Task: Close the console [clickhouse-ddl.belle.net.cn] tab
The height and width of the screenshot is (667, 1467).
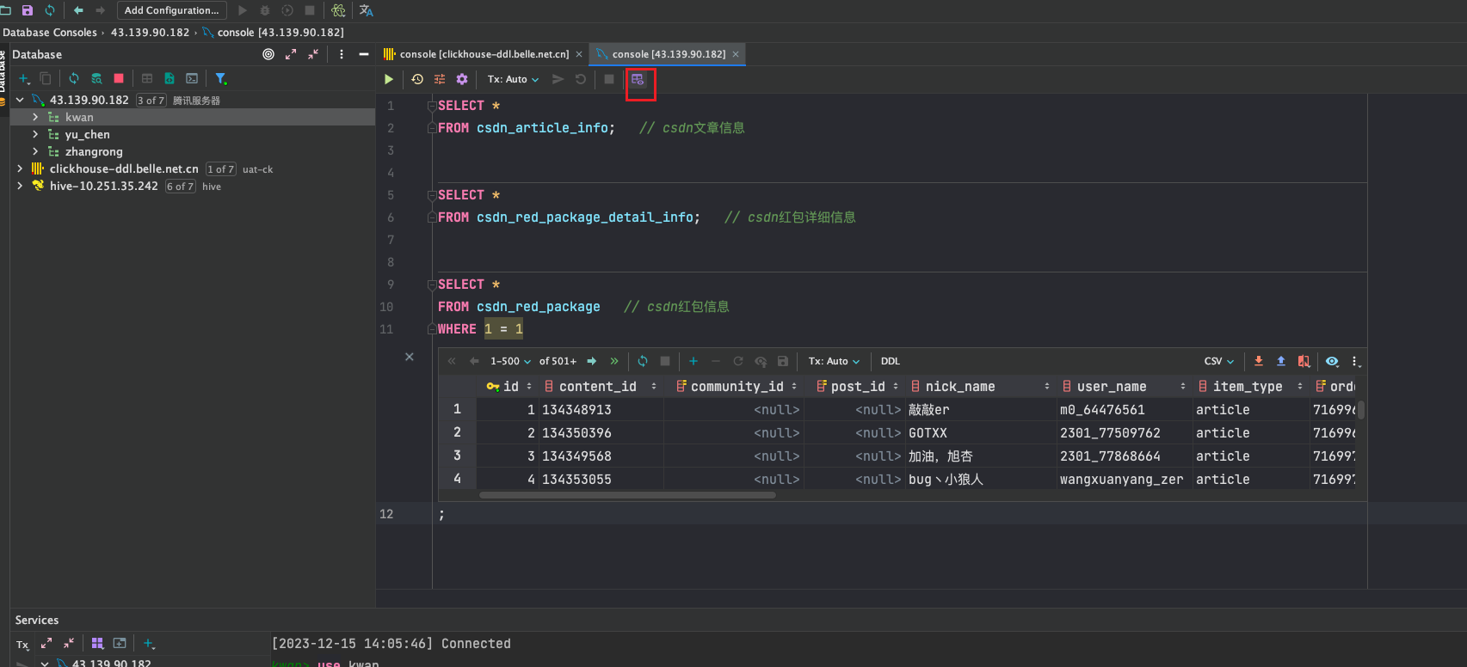Action: tap(579, 54)
